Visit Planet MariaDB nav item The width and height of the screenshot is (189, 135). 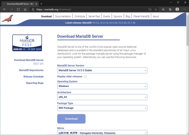141,16
